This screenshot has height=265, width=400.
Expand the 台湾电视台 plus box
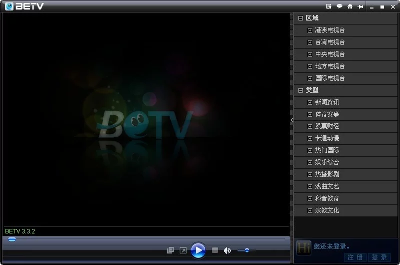[310, 43]
